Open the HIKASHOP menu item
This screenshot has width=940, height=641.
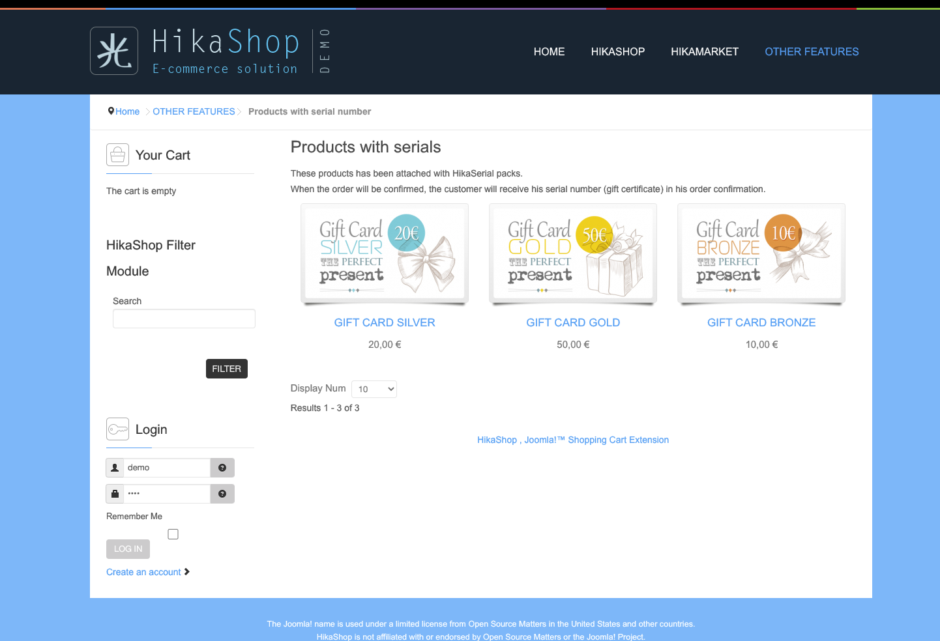point(618,51)
